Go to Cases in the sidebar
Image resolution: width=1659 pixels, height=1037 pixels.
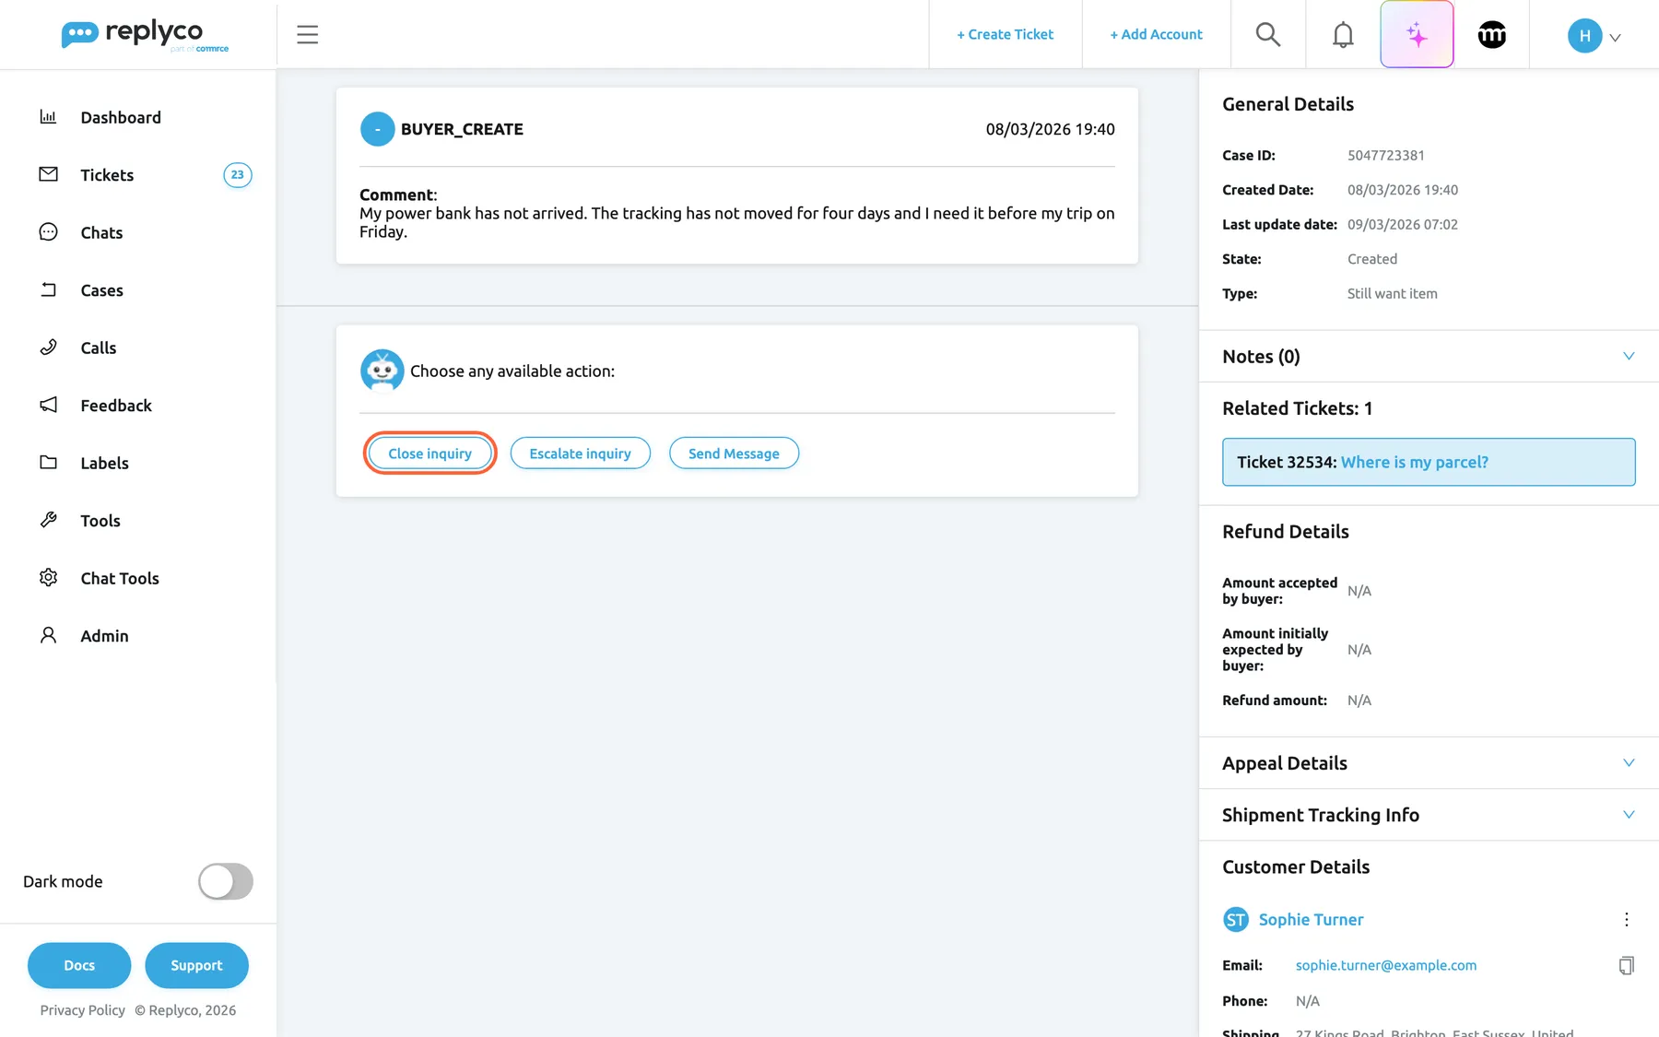[101, 290]
